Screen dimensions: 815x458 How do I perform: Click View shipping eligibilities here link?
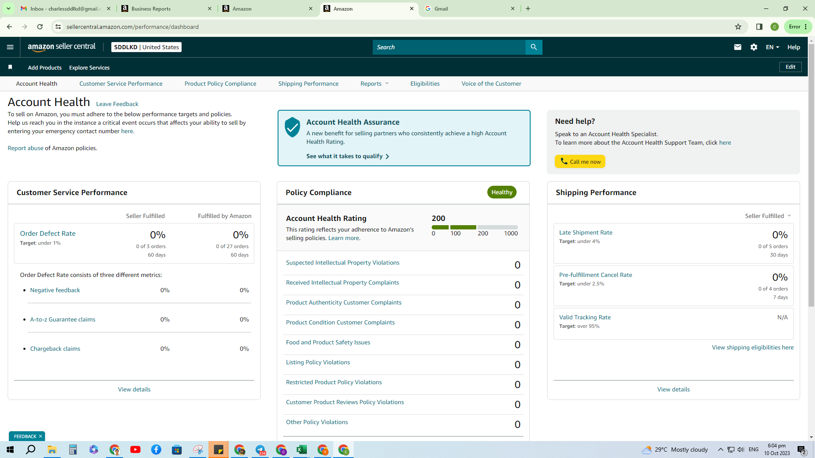[753, 347]
